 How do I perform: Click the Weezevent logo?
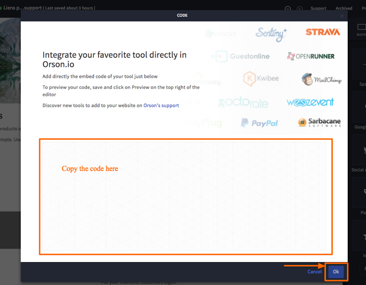[310, 102]
